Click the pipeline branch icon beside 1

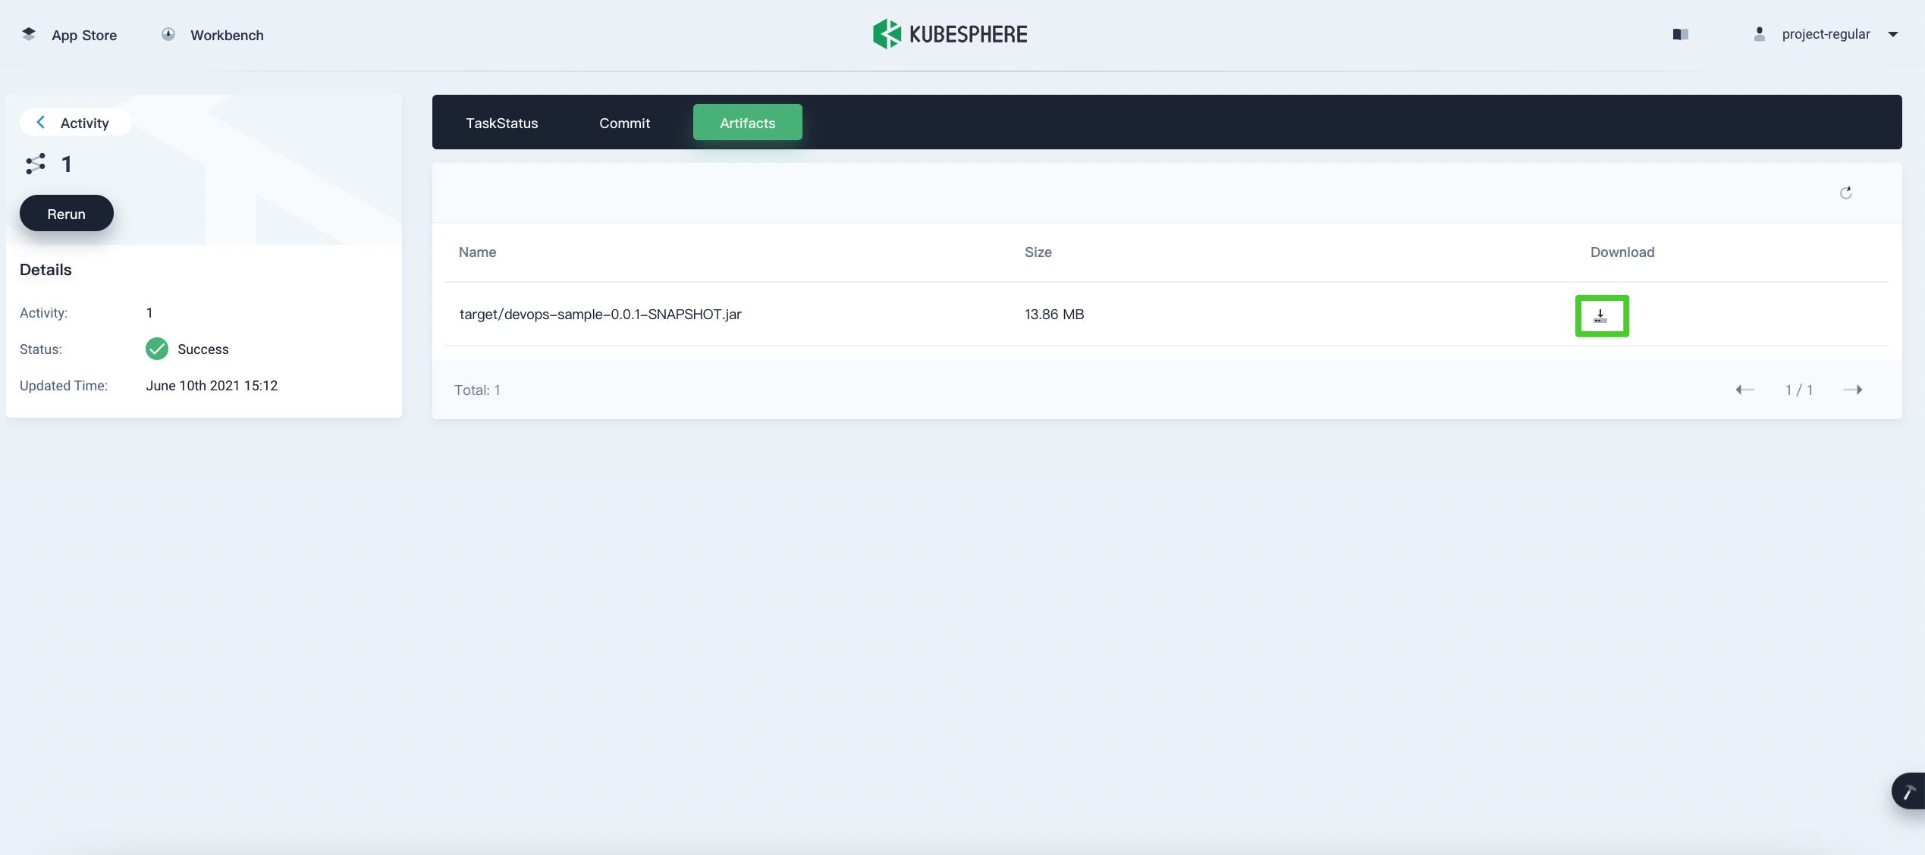click(36, 164)
